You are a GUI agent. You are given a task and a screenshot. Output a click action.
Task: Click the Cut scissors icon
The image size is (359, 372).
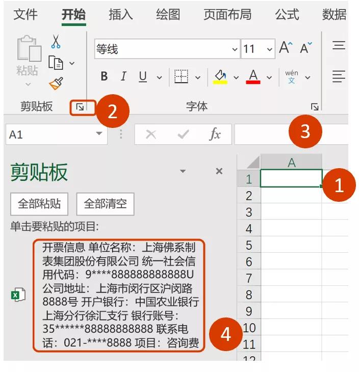(56, 41)
